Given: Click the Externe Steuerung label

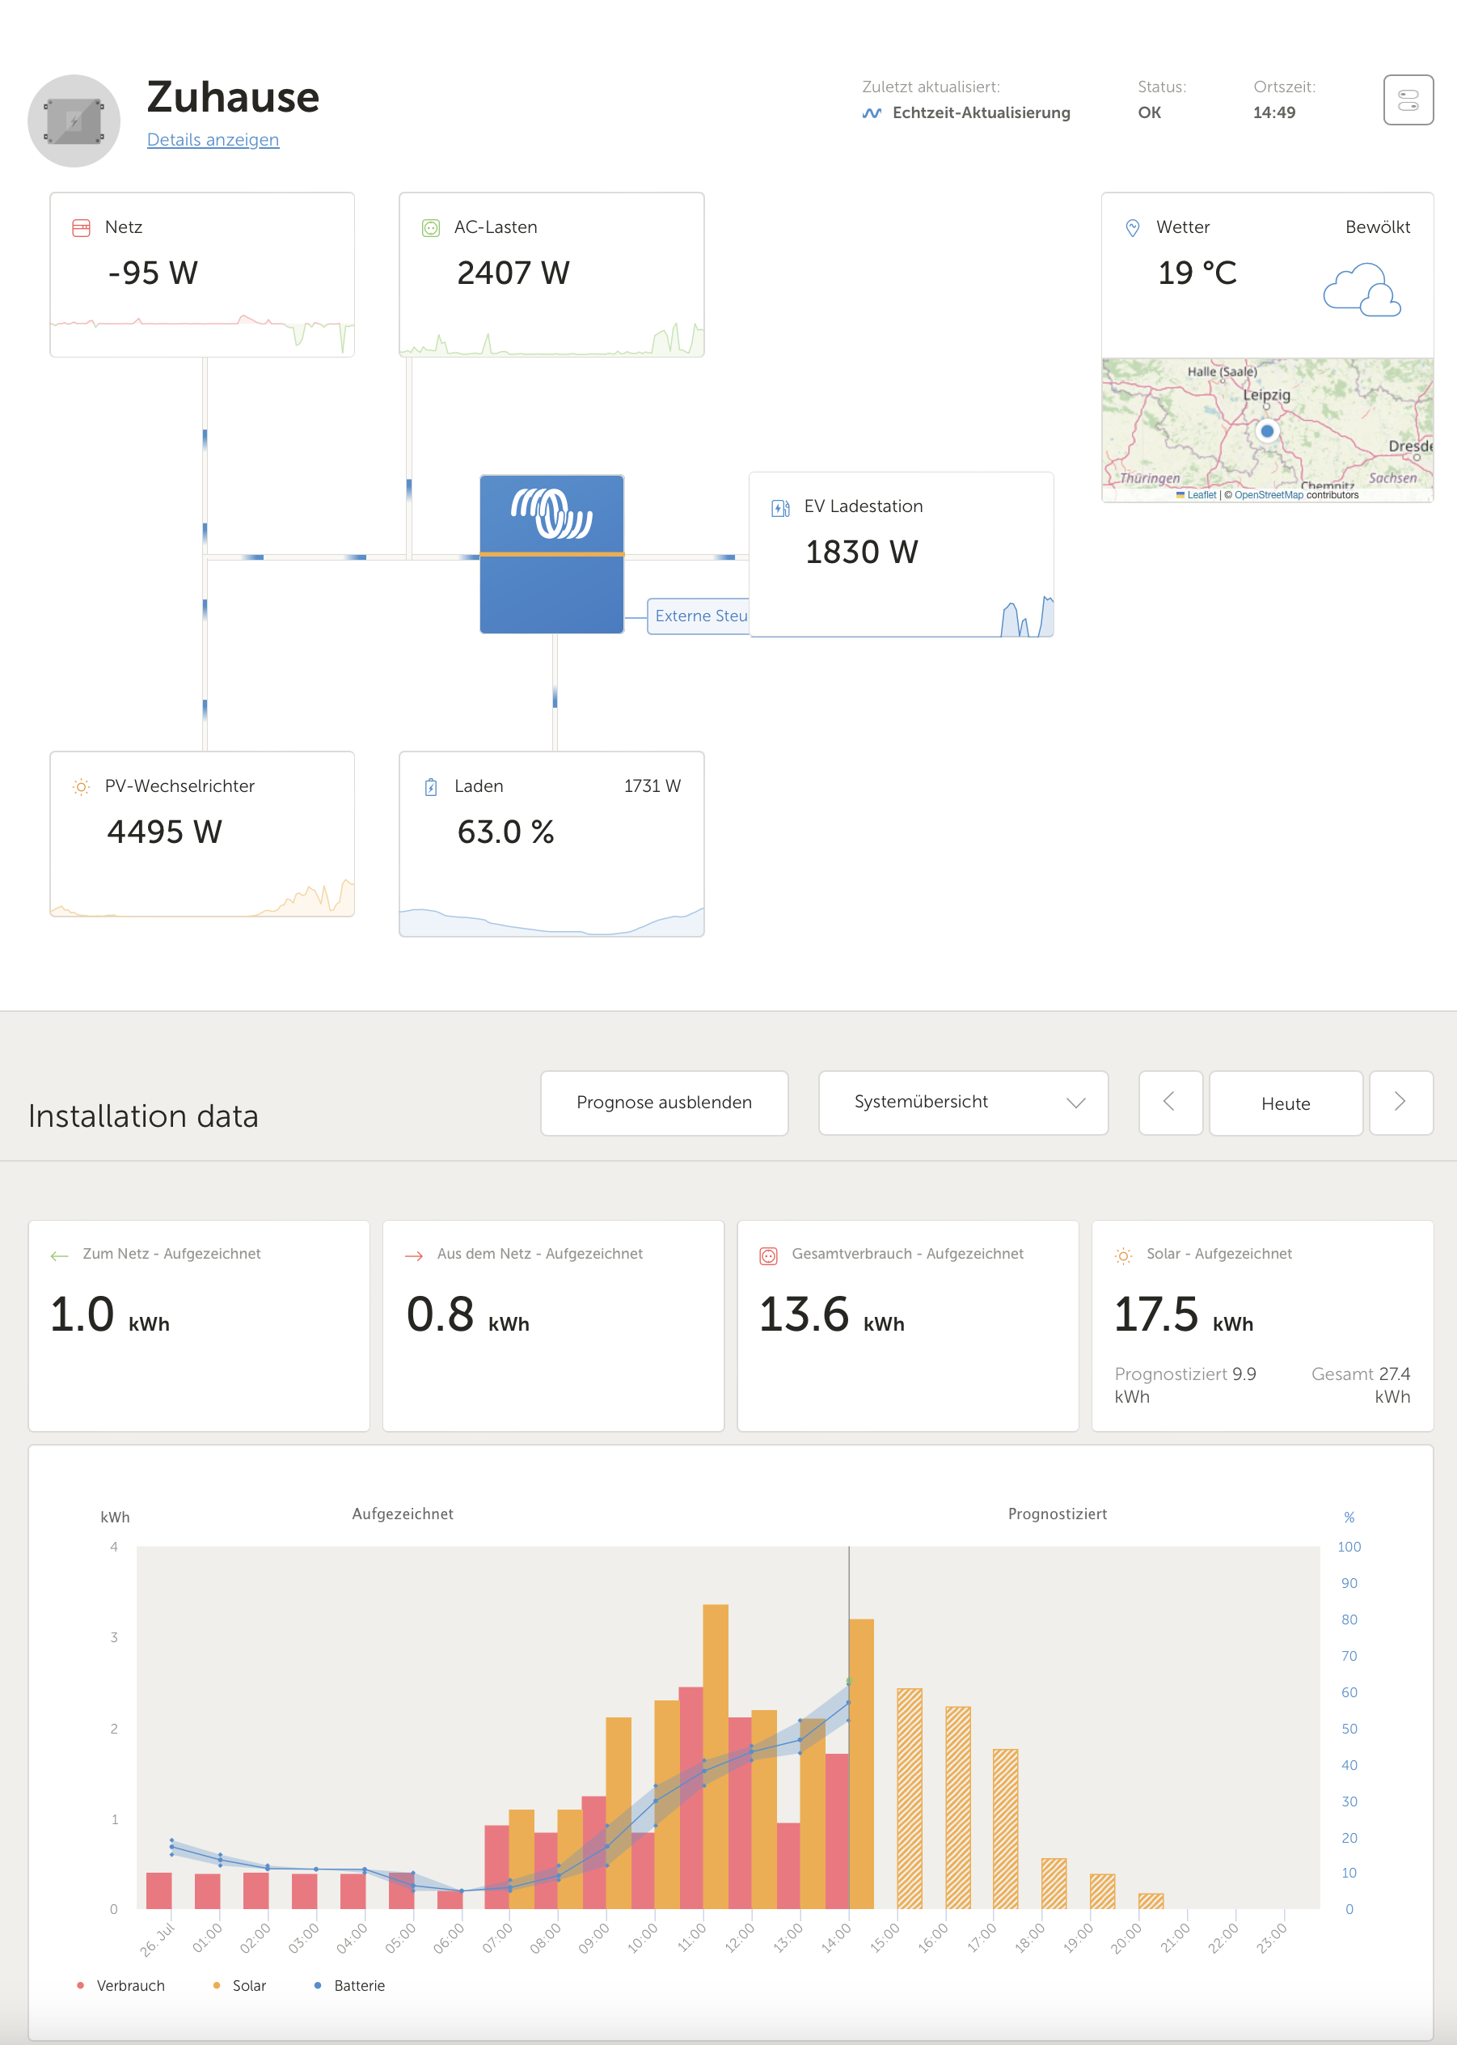Looking at the screenshot, I should pyautogui.click(x=699, y=616).
